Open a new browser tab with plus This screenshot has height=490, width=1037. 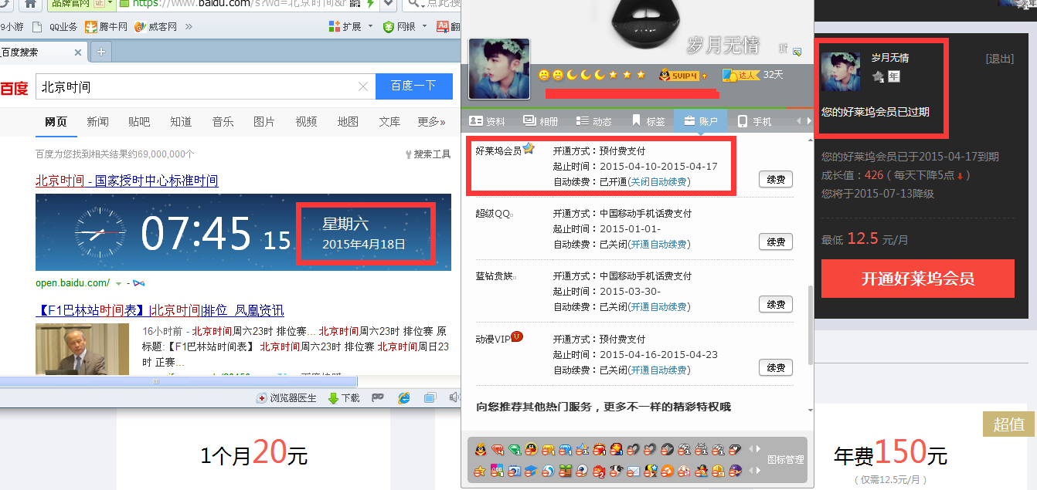pos(101,52)
